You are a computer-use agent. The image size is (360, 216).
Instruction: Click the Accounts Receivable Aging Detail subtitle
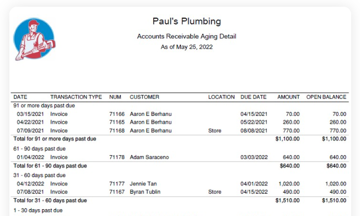tap(186, 36)
